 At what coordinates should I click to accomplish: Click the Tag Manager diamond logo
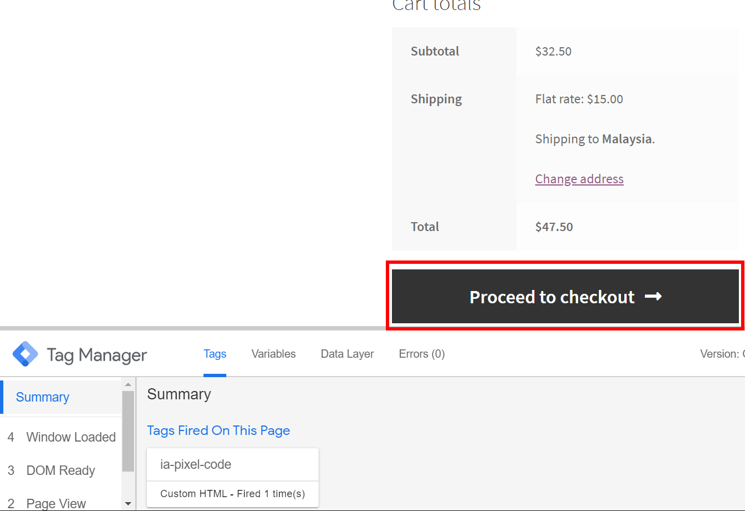point(25,354)
